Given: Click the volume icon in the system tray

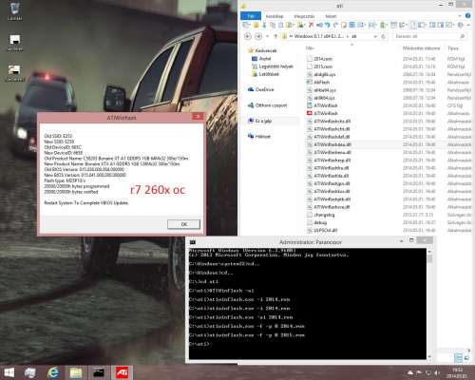Looking at the screenshot, I should 437,372.
